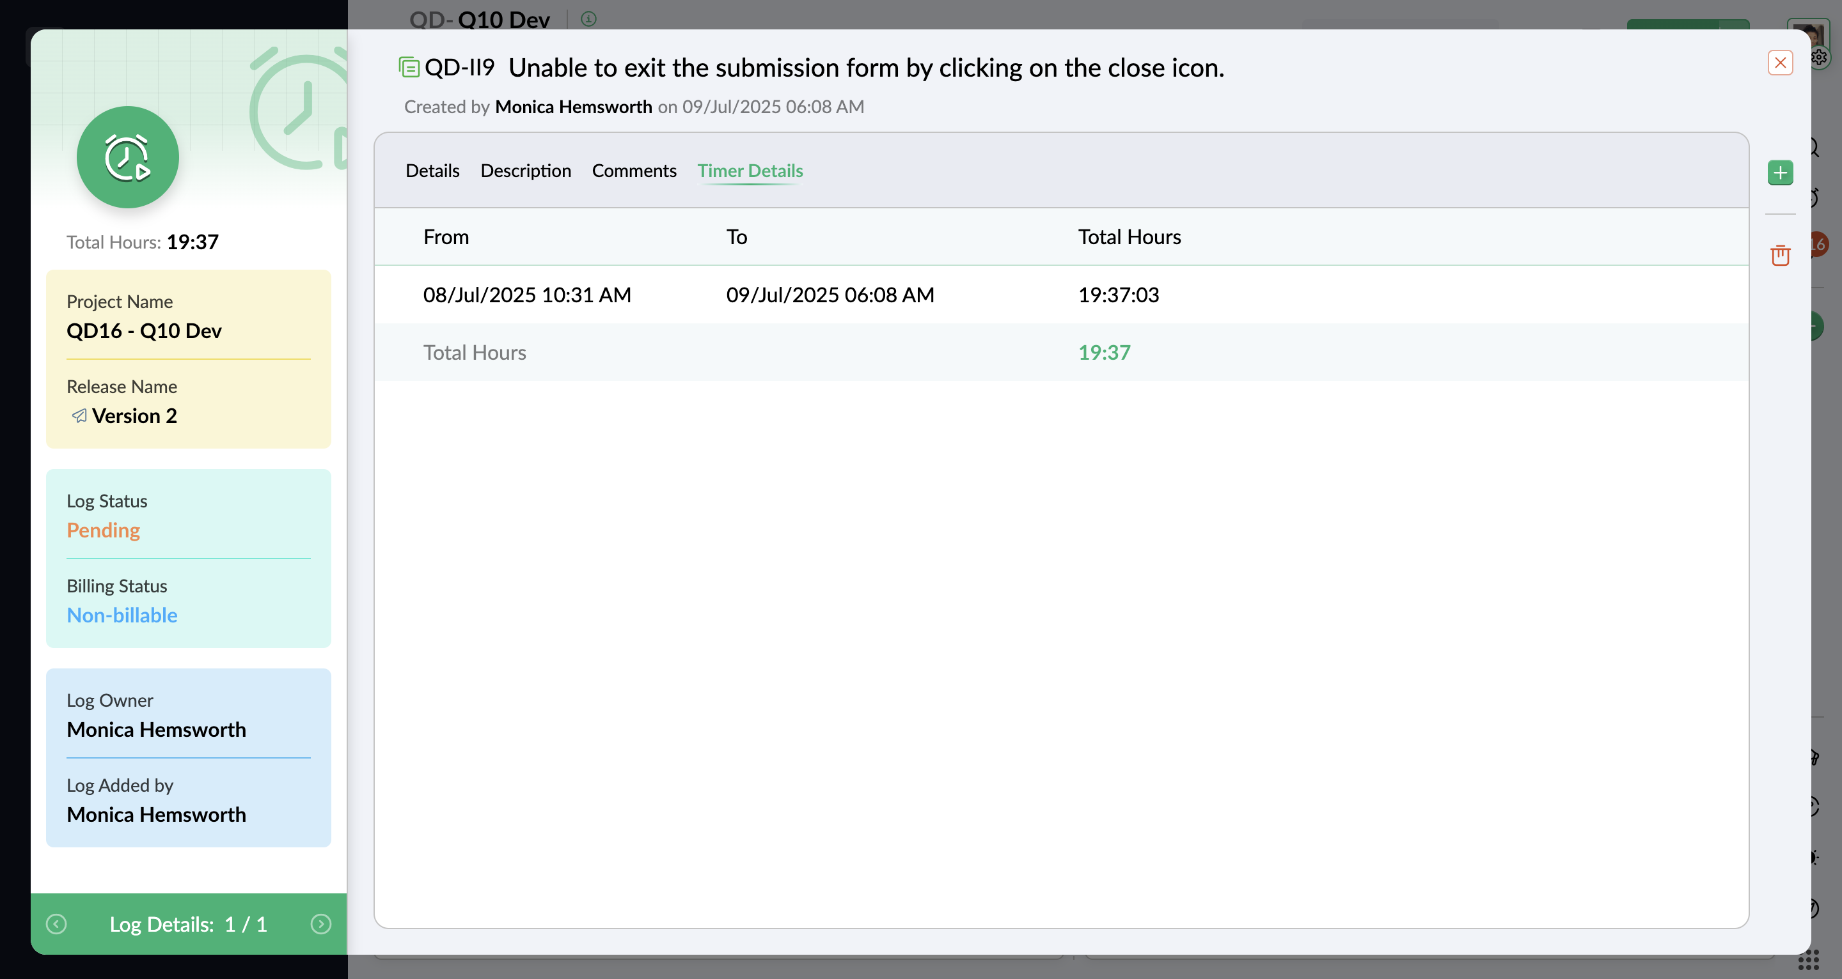Image resolution: width=1842 pixels, height=979 pixels.
Task: Close the time log detail popup
Action: 1780,63
